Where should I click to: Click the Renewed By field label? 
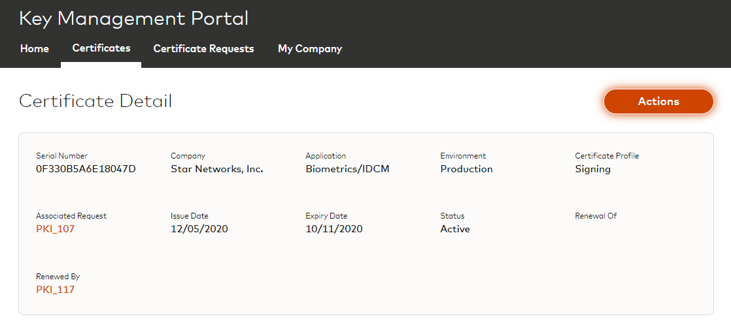(x=58, y=277)
